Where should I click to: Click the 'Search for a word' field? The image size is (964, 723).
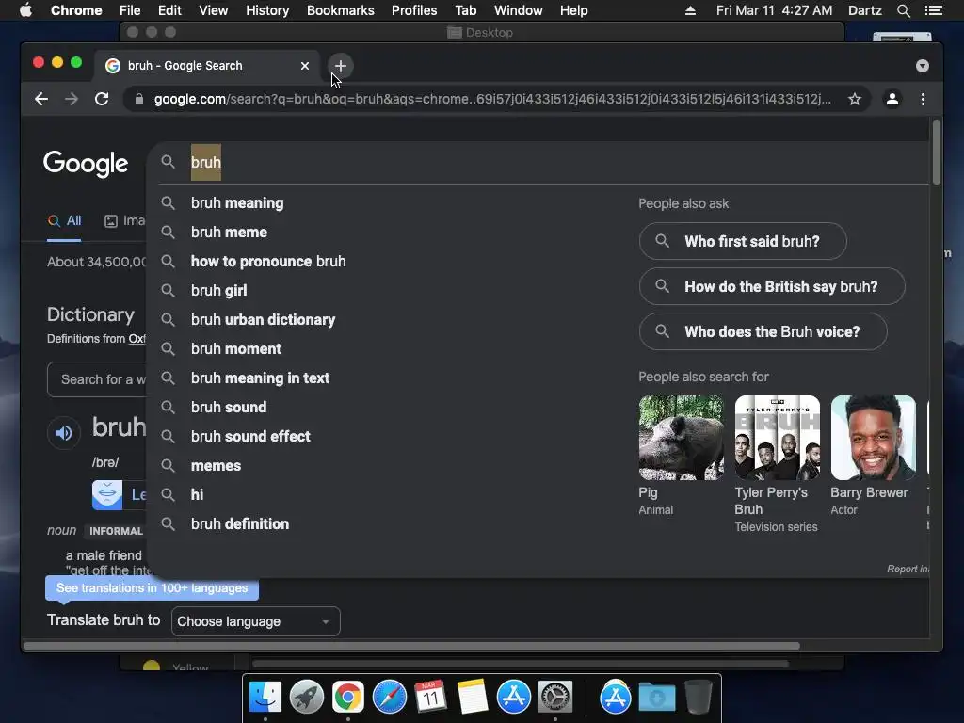97,379
